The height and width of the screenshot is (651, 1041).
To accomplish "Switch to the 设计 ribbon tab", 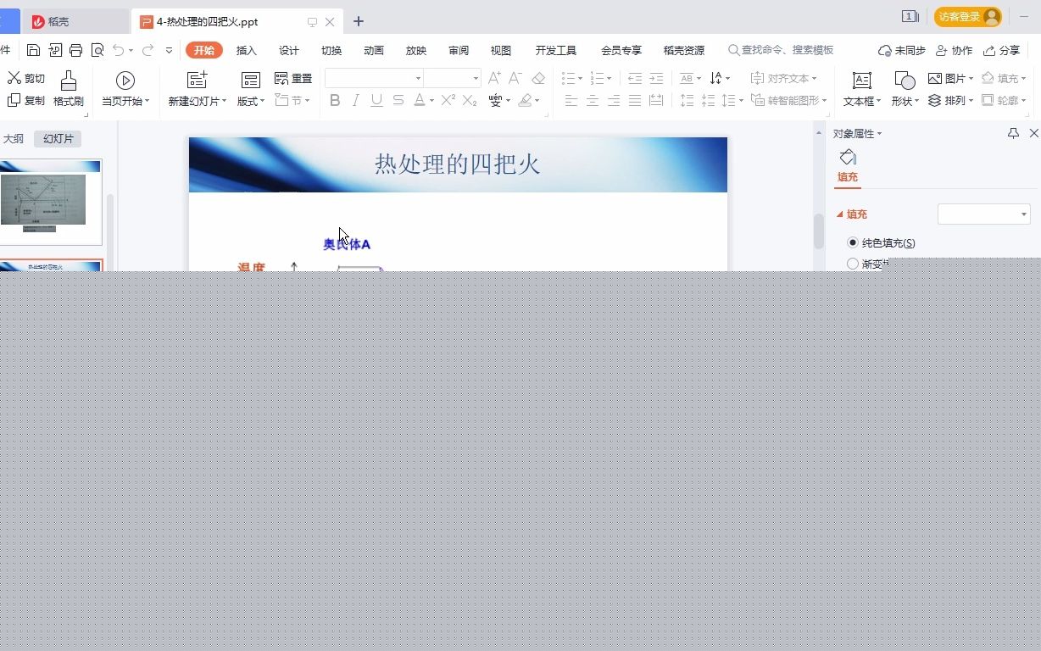I will point(289,50).
